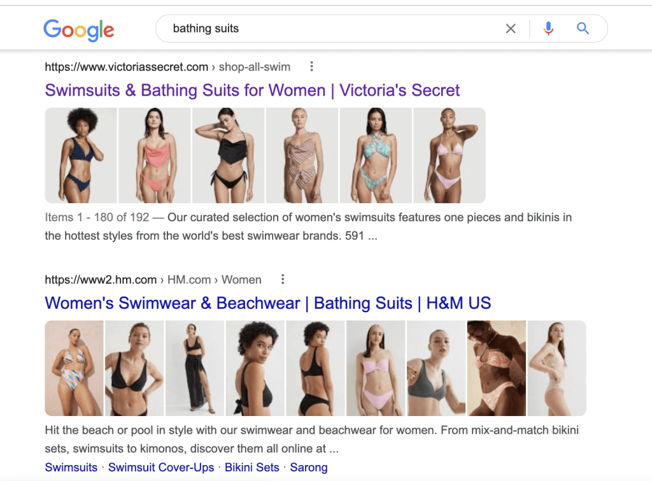
Task: Select the colorful striped swimsuit thumbnail in H&M row
Action: pyautogui.click(x=74, y=368)
